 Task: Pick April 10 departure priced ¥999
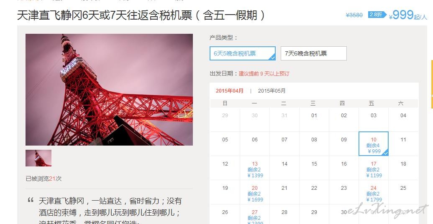373,143
